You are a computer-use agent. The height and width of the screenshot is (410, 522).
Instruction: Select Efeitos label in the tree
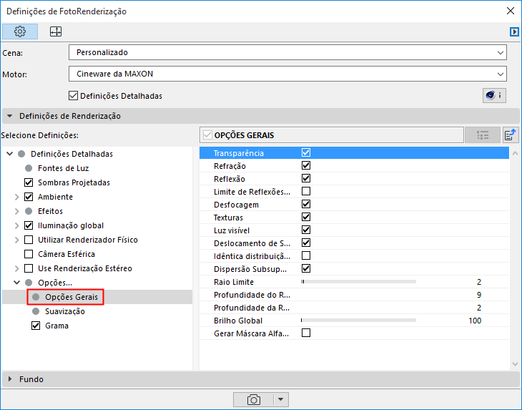(x=50, y=211)
